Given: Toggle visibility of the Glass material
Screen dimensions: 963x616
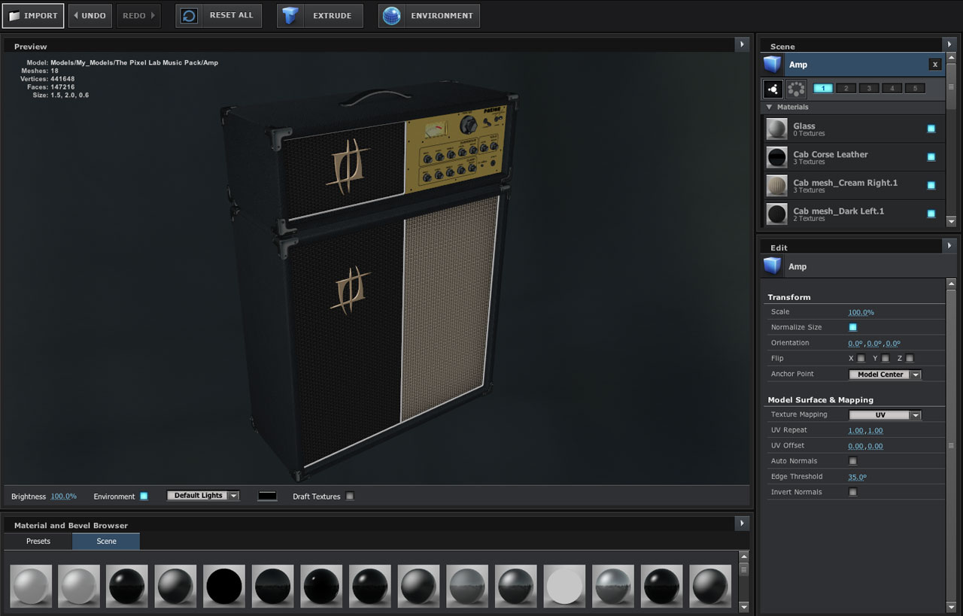Looking at the screenshot, I should point(931,129).
